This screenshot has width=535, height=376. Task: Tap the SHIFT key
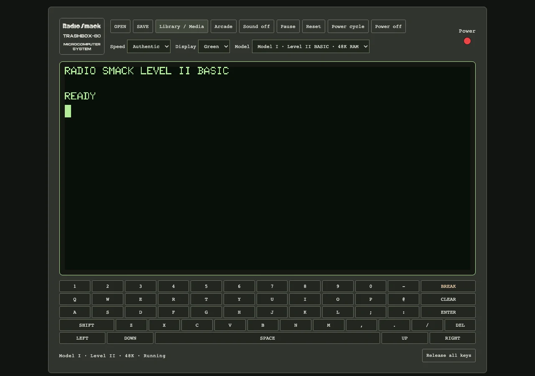click(x=87, y=325)
